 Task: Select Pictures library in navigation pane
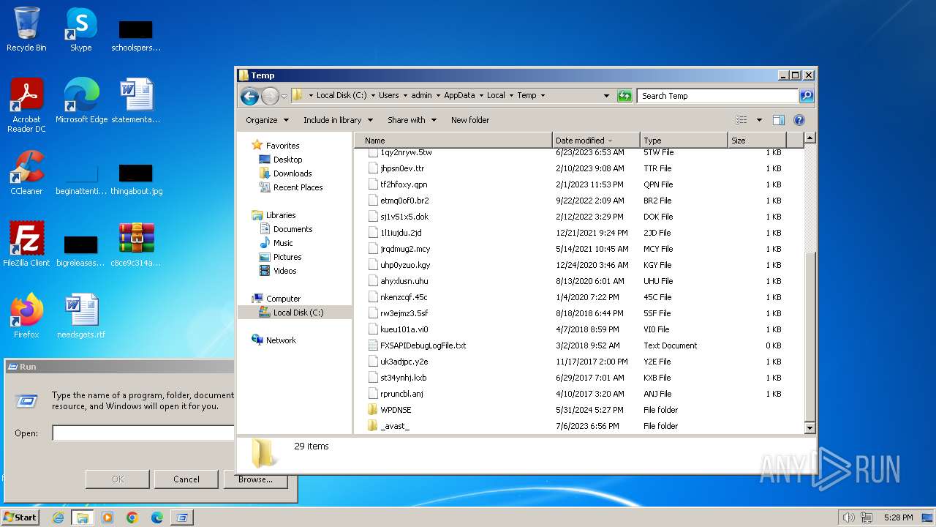click(x=287, y=257)
